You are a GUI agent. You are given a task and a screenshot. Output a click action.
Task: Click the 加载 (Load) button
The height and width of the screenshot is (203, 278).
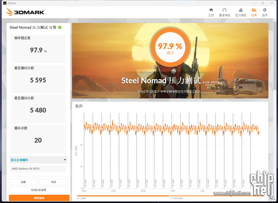[23, 182]
